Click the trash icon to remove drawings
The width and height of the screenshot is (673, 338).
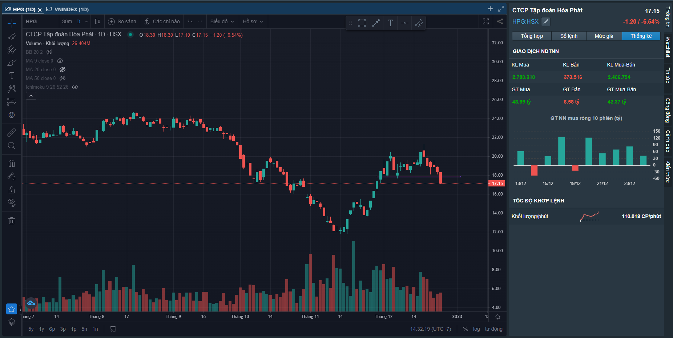[12, 221]
